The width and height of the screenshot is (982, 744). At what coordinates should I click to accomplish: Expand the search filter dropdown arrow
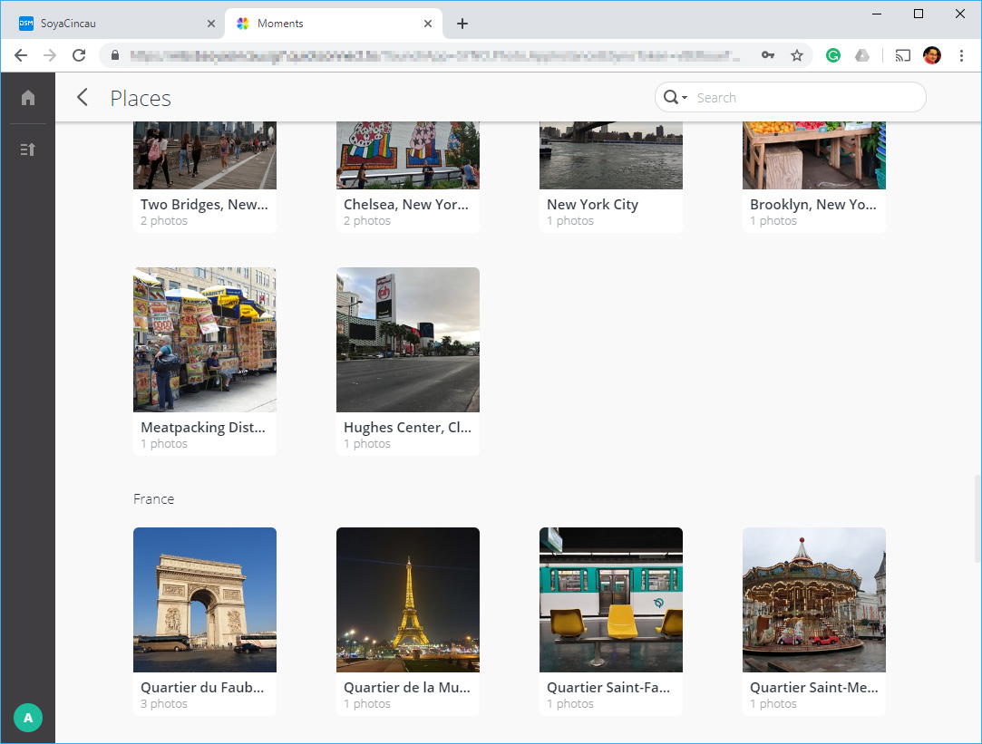(x=685, y=98)
